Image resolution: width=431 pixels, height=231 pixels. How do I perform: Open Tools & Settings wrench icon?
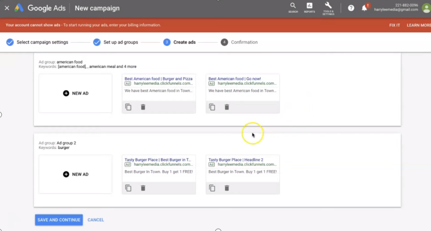(x=329, y=7)
